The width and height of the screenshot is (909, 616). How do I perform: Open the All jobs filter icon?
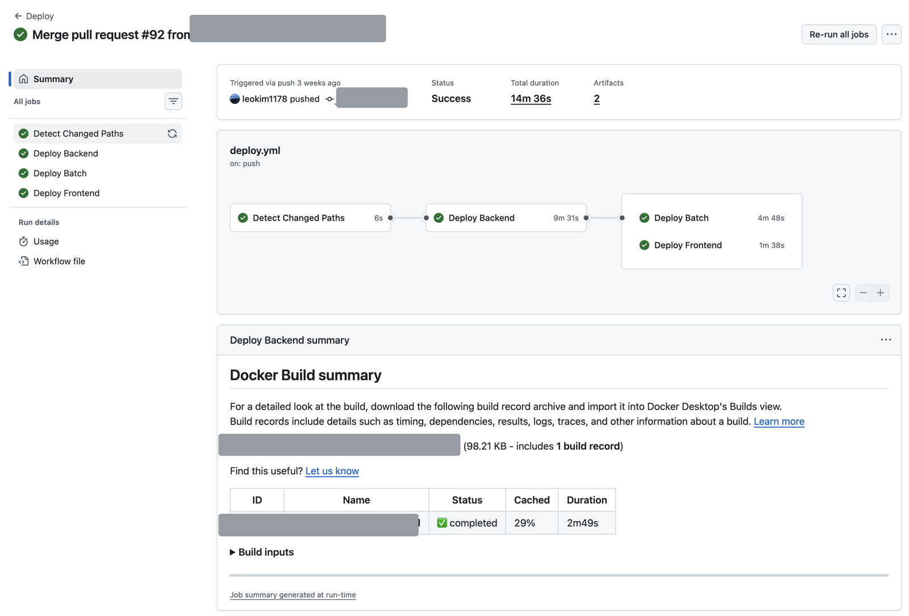click(173, 101)
